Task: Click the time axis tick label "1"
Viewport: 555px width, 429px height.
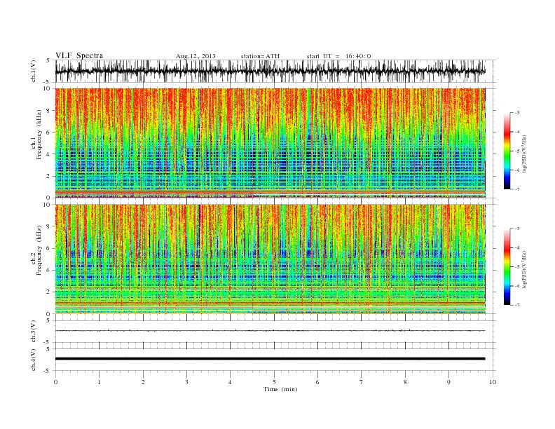Action: click(x=99, y=382)
